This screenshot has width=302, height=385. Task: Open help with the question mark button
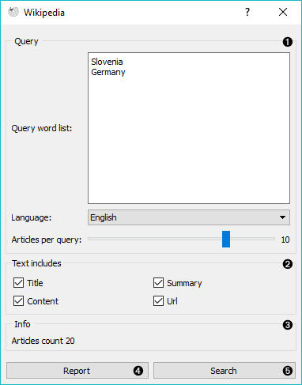pyautogui.click(x=247, y=12)
